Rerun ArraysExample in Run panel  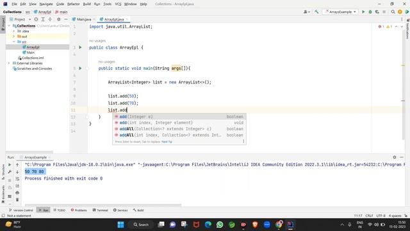tap(10, 165)
